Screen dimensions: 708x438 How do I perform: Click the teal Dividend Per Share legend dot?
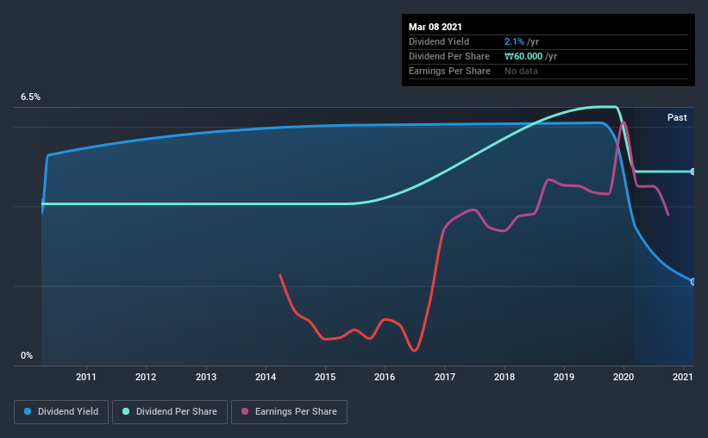pyautogui.click(x=126, y=411)
